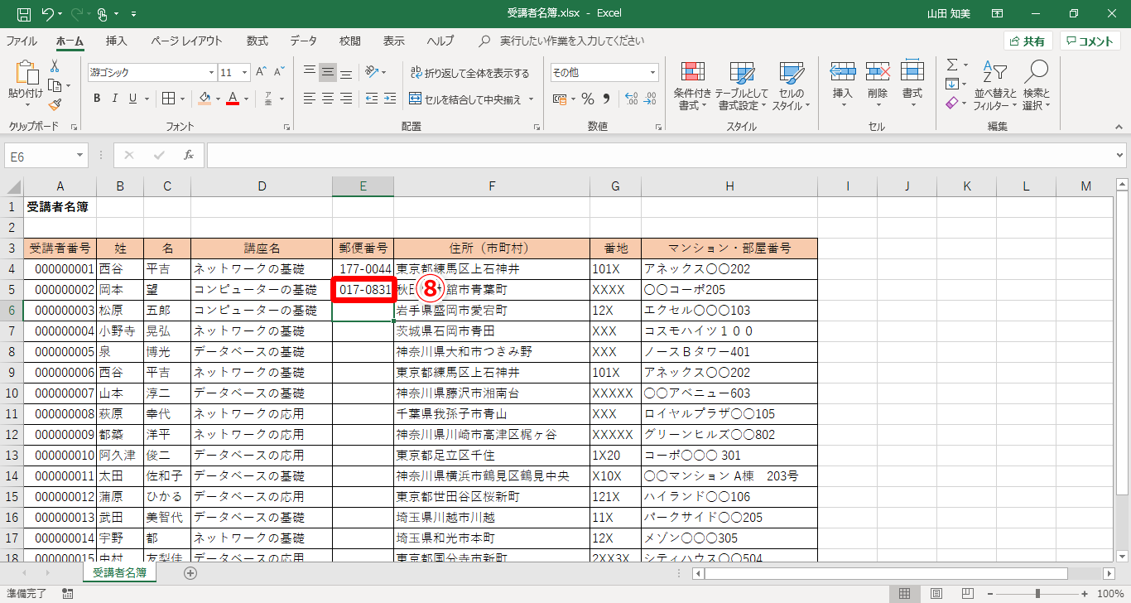The height and width of the screenshot is (603, 1131).
Task: Switch to the 挿入 tab
Action: pyautogui.click(x=117, y=41)
